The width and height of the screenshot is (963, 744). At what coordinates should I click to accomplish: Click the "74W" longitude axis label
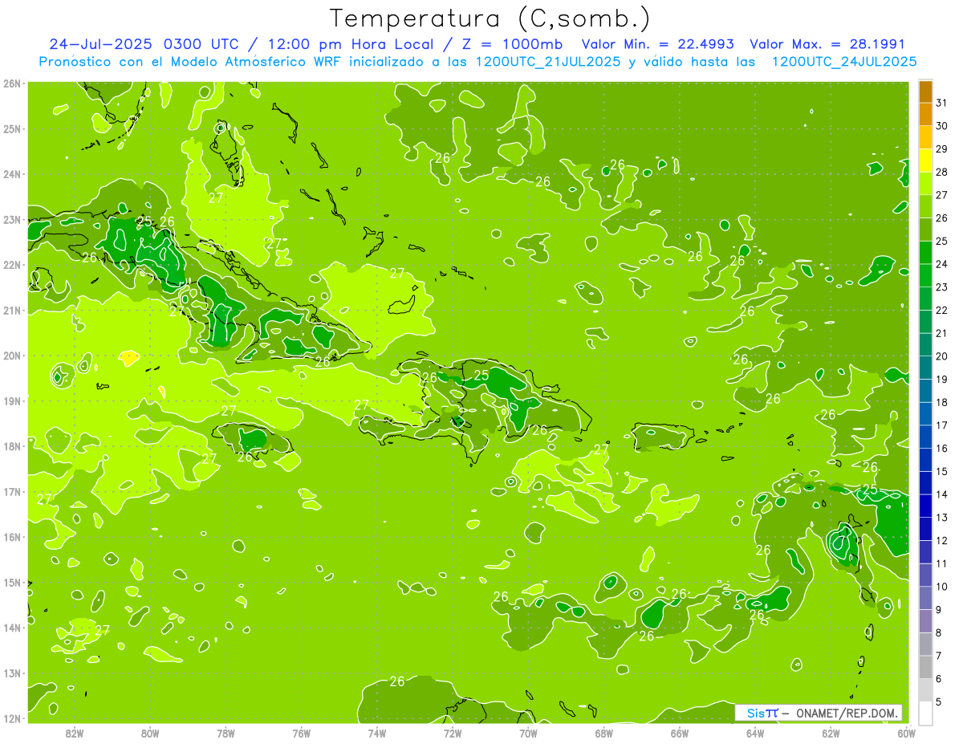[x=377, y=733]
